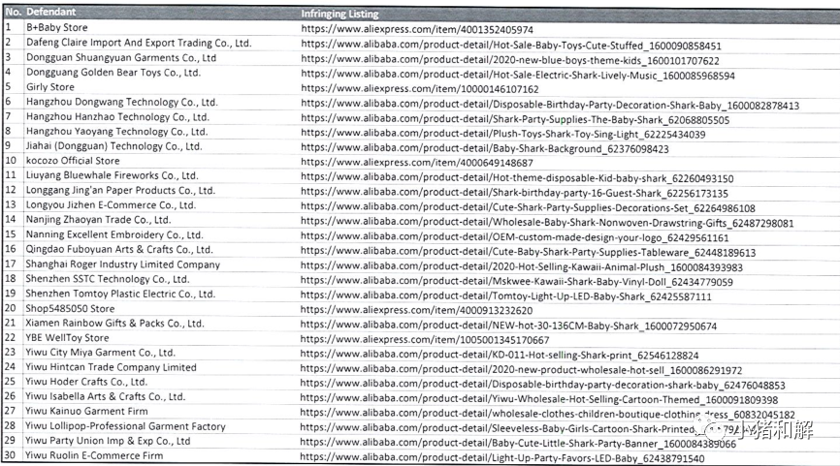The image size is (840, 466).
Task: Select Nanjing Zhaoyan Trade Co., Ltd. cell
Action: click(x=98, y=219)
